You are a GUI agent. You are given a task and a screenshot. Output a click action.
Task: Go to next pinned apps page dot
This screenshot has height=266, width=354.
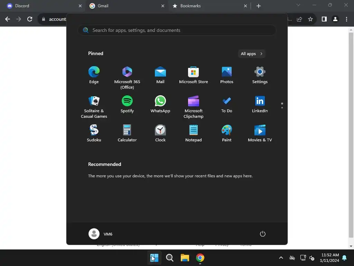pyautogui.click(x=282, y=108)
